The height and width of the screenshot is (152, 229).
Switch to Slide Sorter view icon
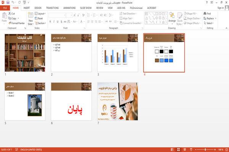click(179, 149)
